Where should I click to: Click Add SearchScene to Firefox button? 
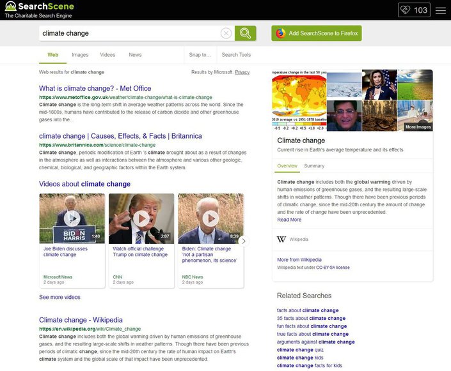[317, 33]
